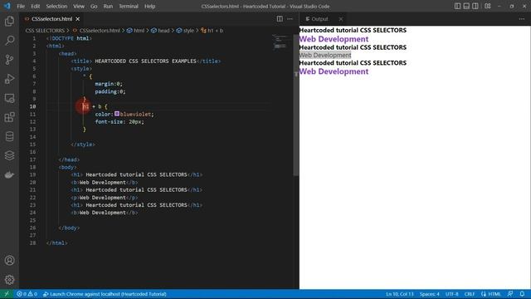Open the Docker whale view
The height and width of the screenshot is (299, 531).
pos(9,175)
